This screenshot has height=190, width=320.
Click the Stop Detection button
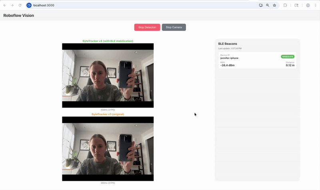pyautogui.click(x=147, y=27)
